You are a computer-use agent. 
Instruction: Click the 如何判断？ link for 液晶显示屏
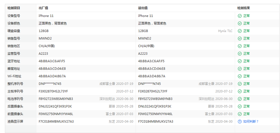[251, 121]
